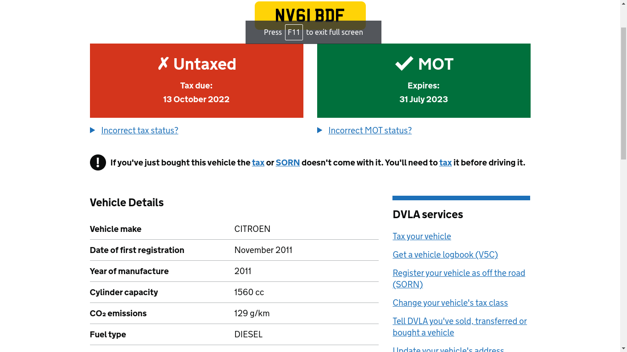Image resolution: width=627 pixels, height=352 pixels.
Task: Open Tax your vehicle link
Action: (x=422, y=236)
